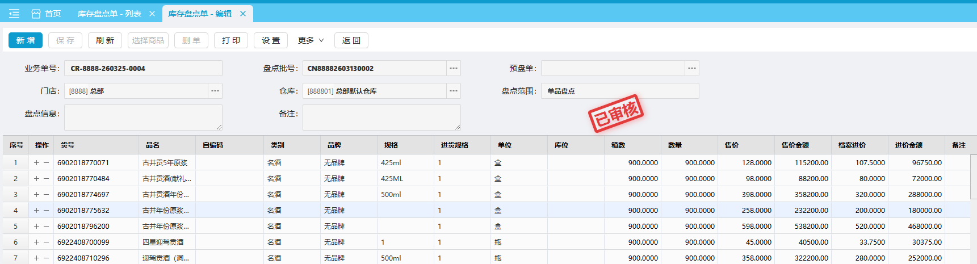Screen dimensions: 977x264
Task: Click the 刷新 button
Action: (x=105, y=40)
